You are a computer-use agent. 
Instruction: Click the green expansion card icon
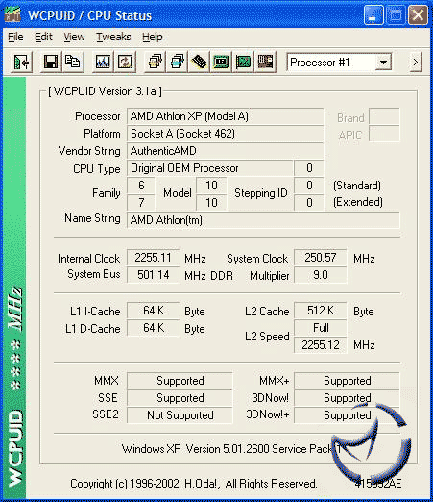pyautogui.click(x=243, y=62)
